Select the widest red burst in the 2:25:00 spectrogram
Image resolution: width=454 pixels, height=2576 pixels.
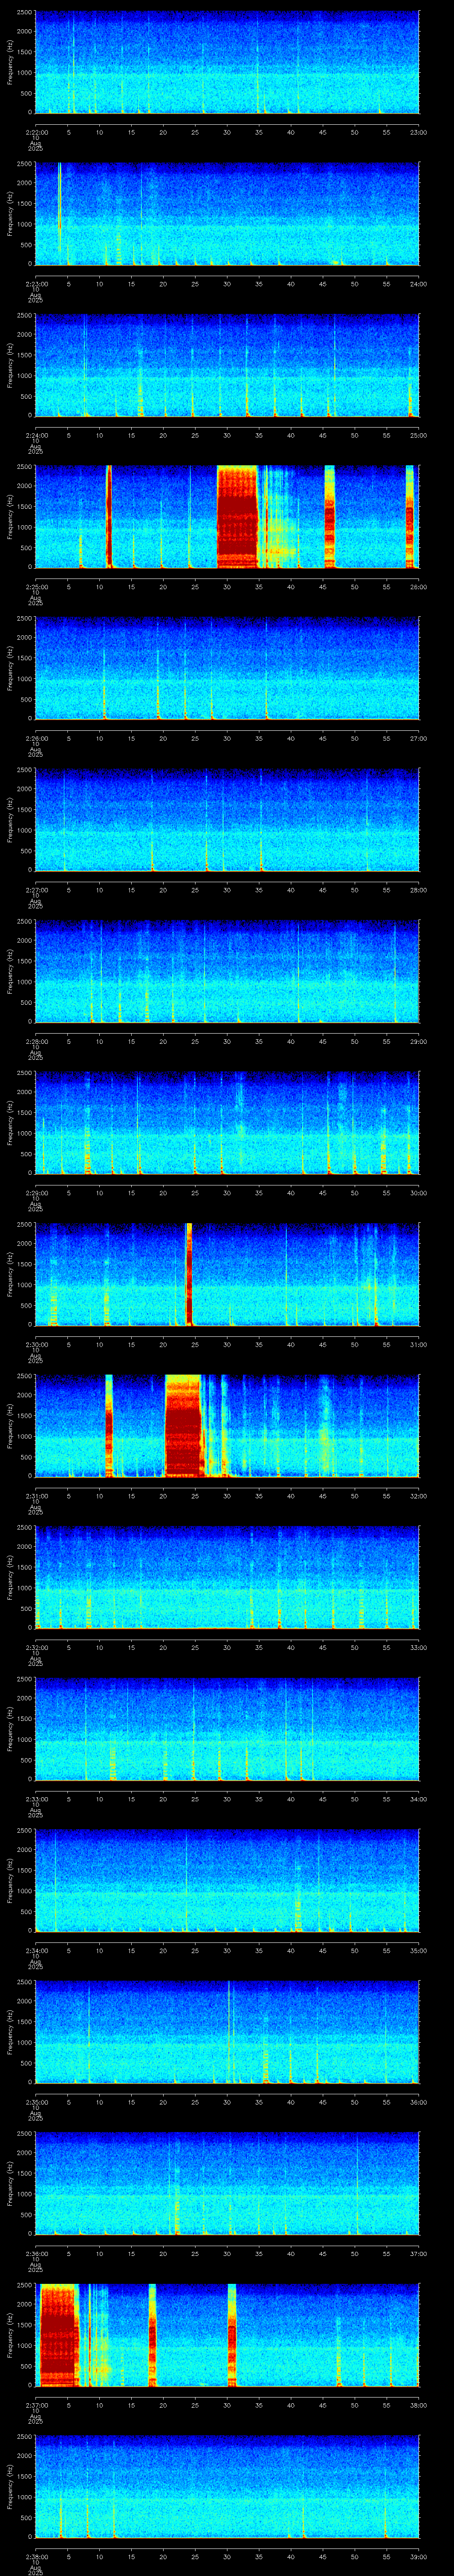[x=238, y=516]
